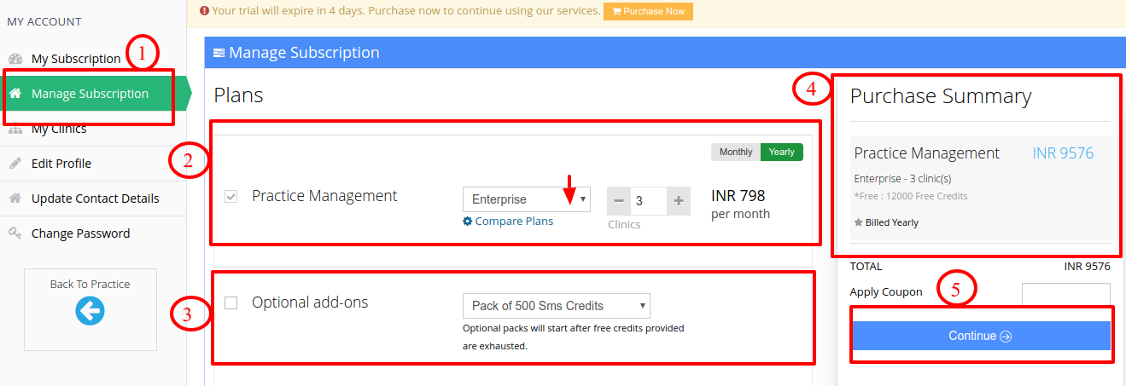Switch billing to Monthly
The image size is (1126, 386).
click(736, 152)
